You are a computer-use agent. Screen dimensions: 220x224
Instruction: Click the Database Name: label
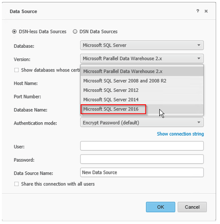coord(30,110)
